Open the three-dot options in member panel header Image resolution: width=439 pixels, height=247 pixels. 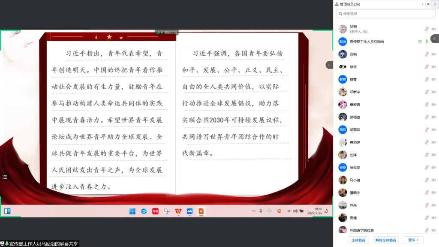point(424,4)
